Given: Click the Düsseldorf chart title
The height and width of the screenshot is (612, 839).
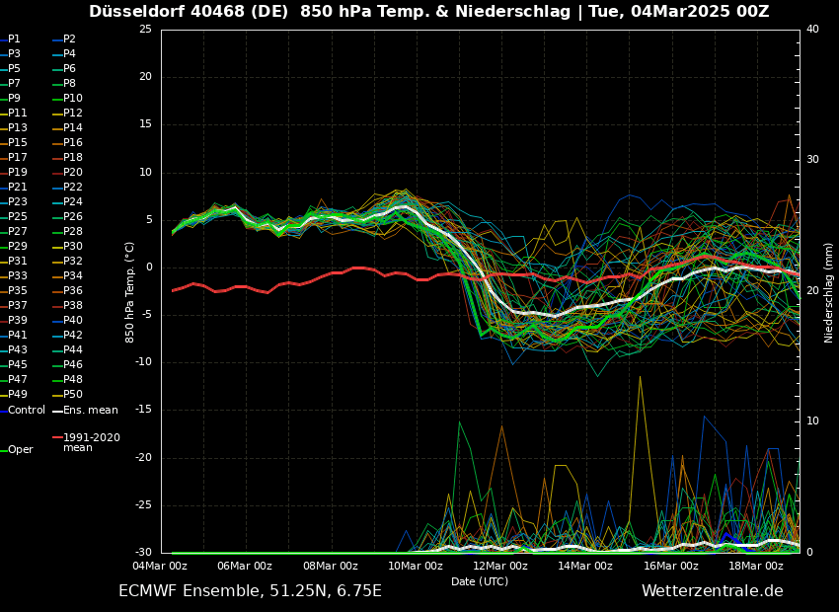Looking at the screenshot, I should click(x=428, y=12).
